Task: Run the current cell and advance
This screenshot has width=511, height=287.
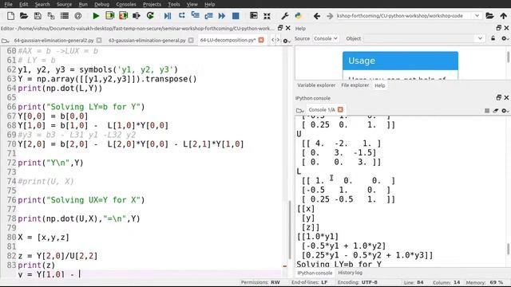Action: 123,16
